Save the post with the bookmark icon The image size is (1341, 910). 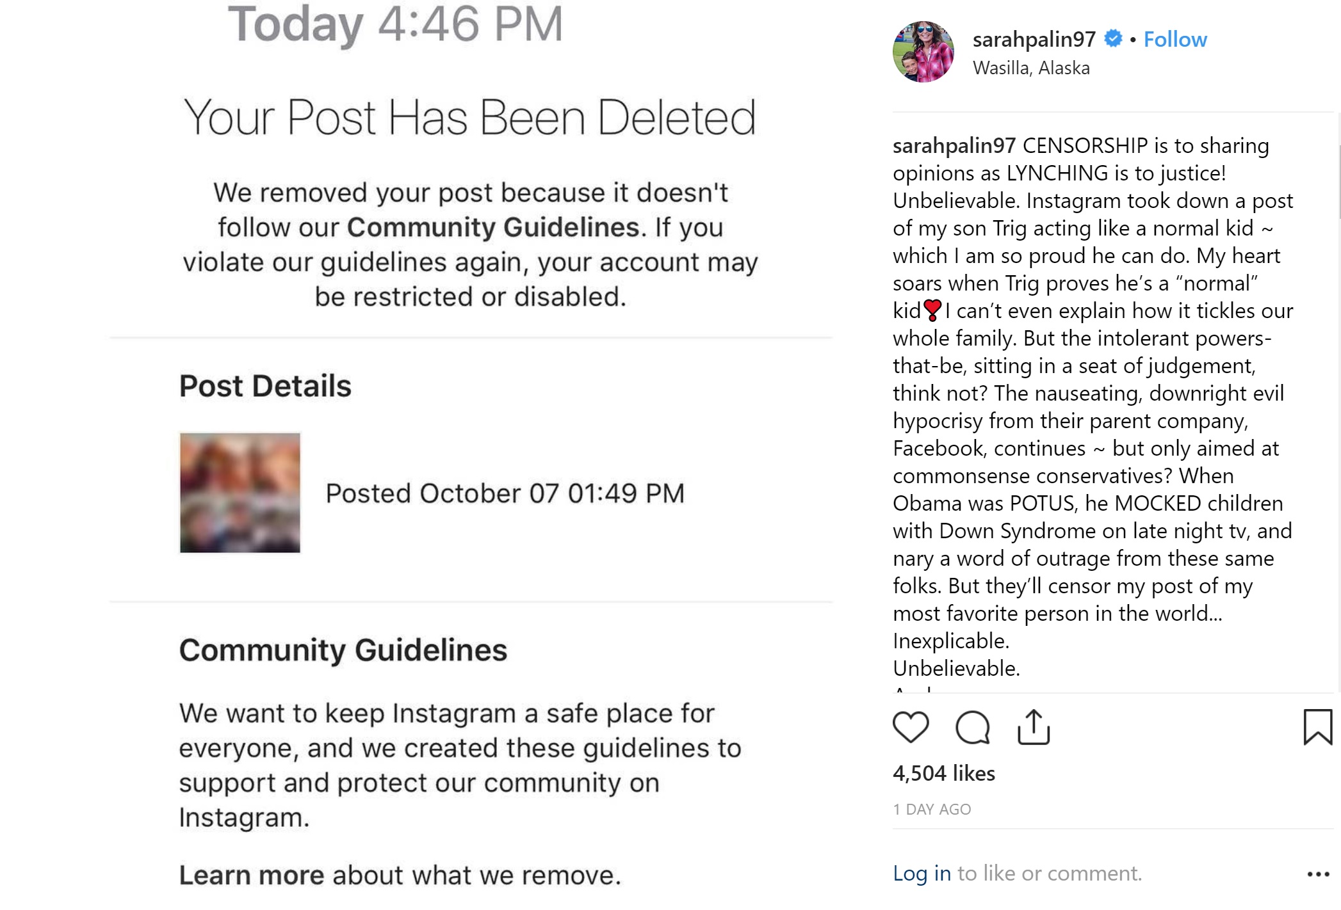tap(1317, 727)
